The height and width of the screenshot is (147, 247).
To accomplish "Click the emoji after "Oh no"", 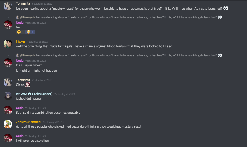I will pos(28,85).
